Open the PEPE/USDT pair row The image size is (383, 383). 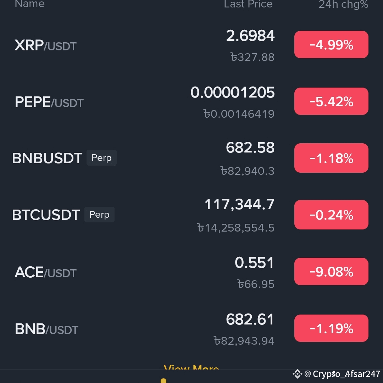pos(191,102)
